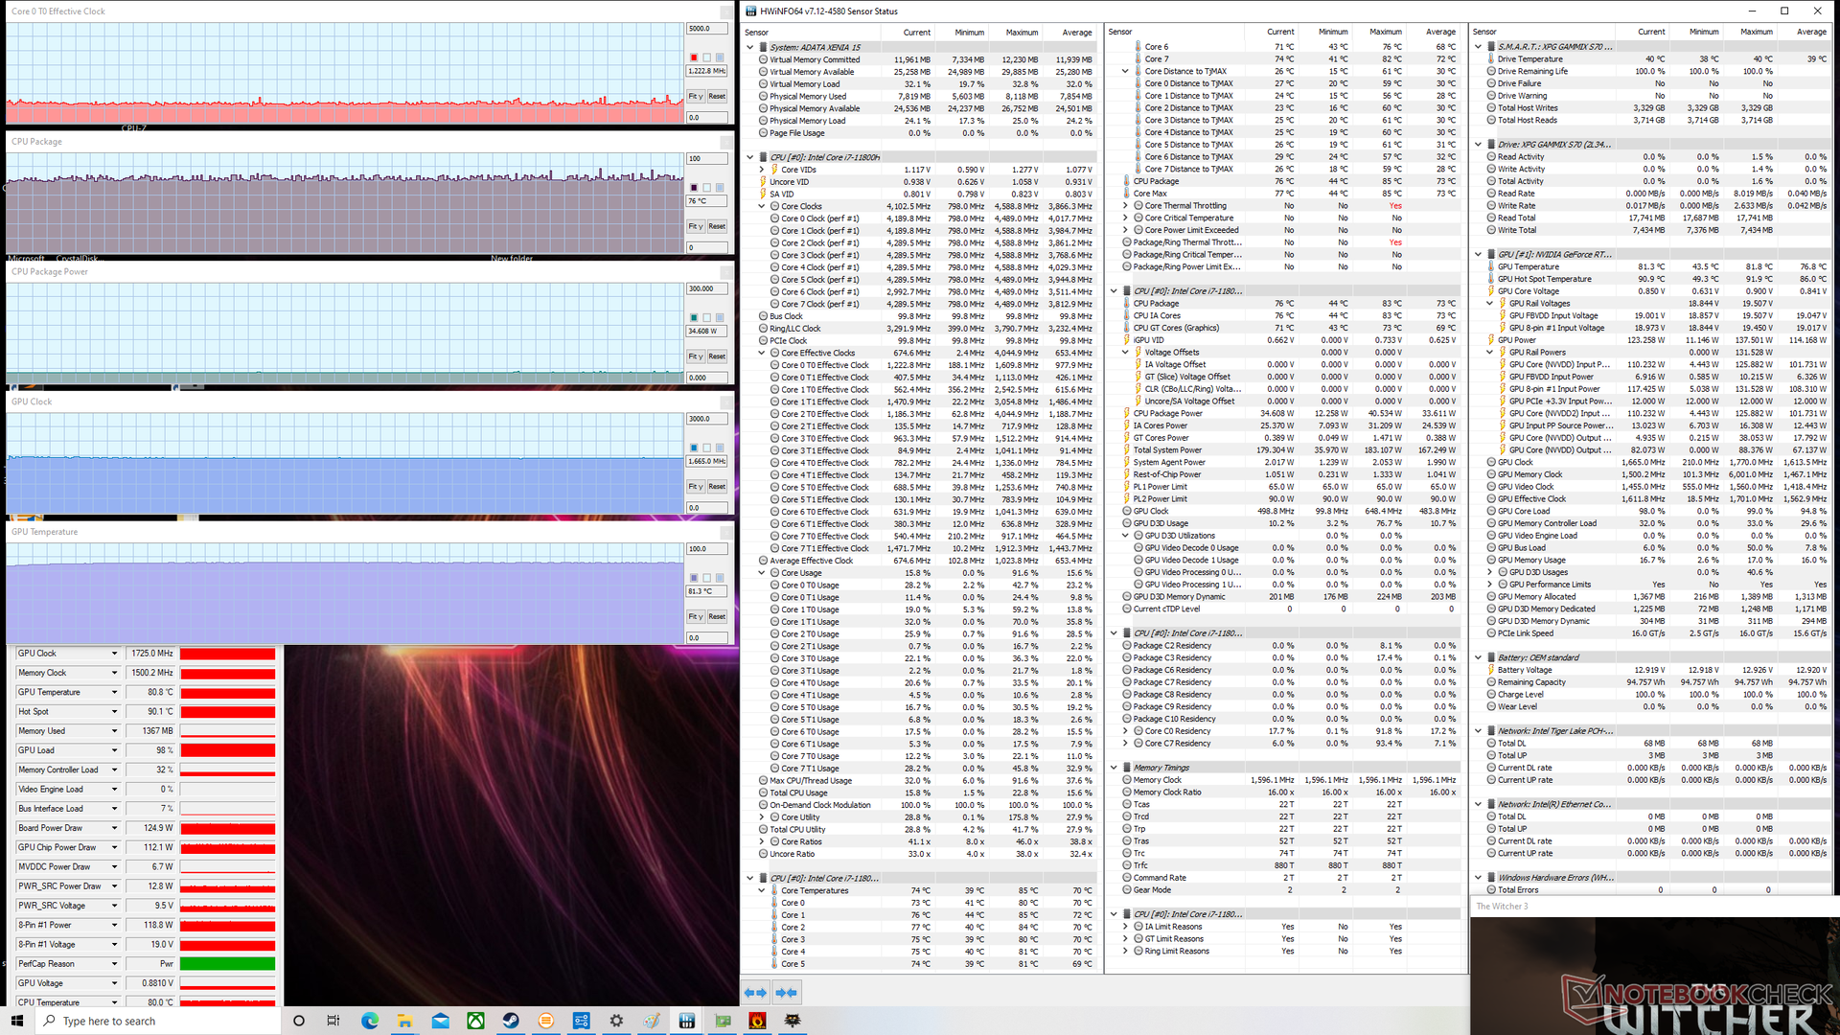The height and width of the screenshot is (1035, 1840).
Task: Reset the Core 0 T0 Effective Clock graph
Action: click(x=717, y=96)
